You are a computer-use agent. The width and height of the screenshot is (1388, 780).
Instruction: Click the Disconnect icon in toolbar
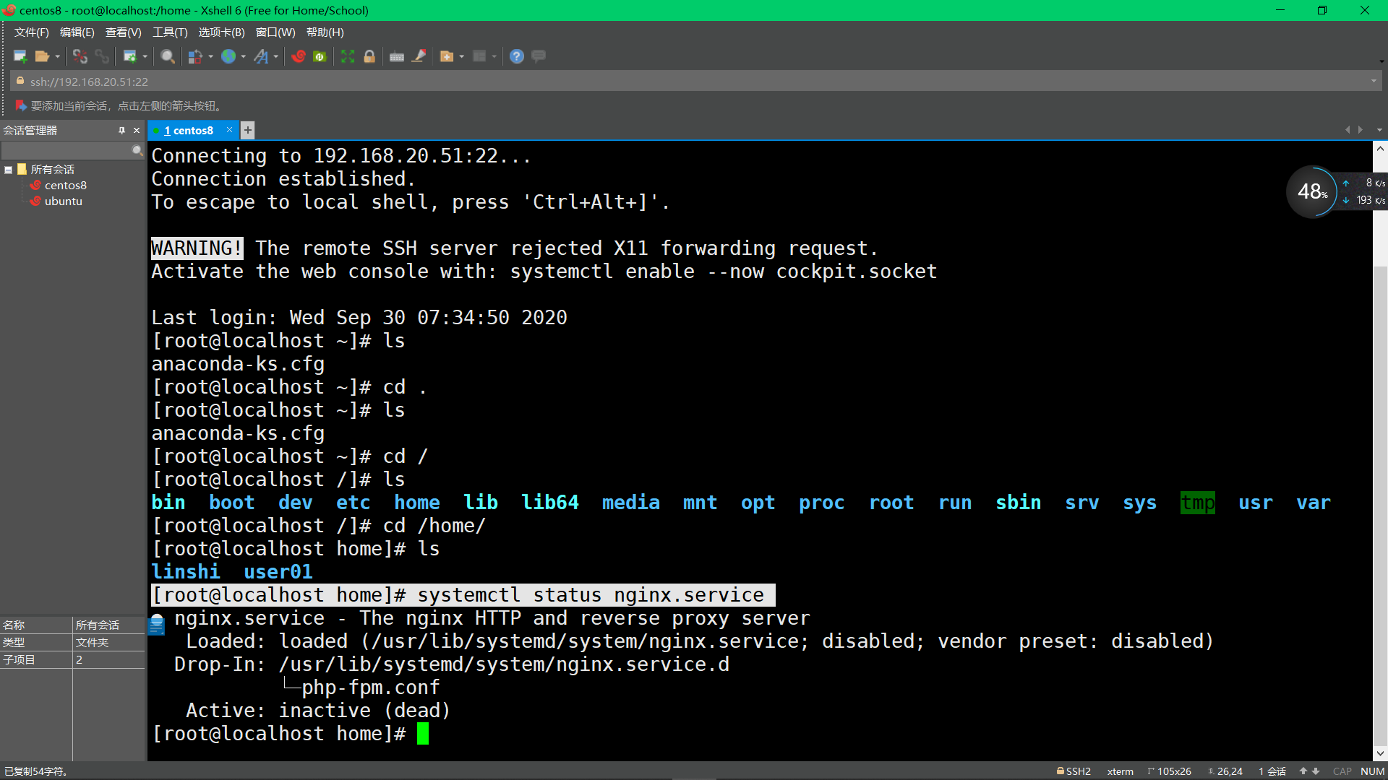[80, 56]
